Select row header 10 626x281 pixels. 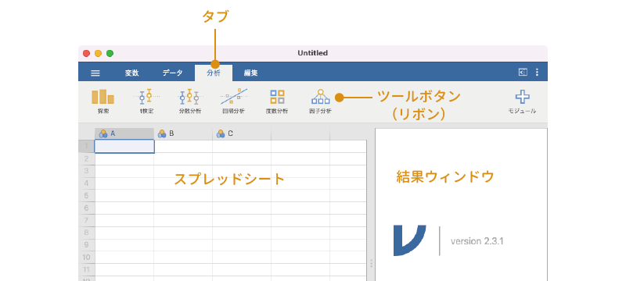click(87, 257)
